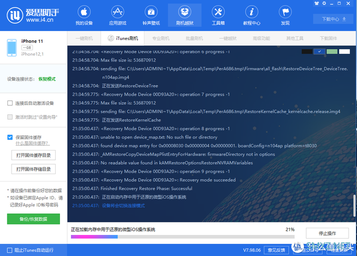Click the 21% progress bar
The image size is (357, 256).
click(183, 237)
